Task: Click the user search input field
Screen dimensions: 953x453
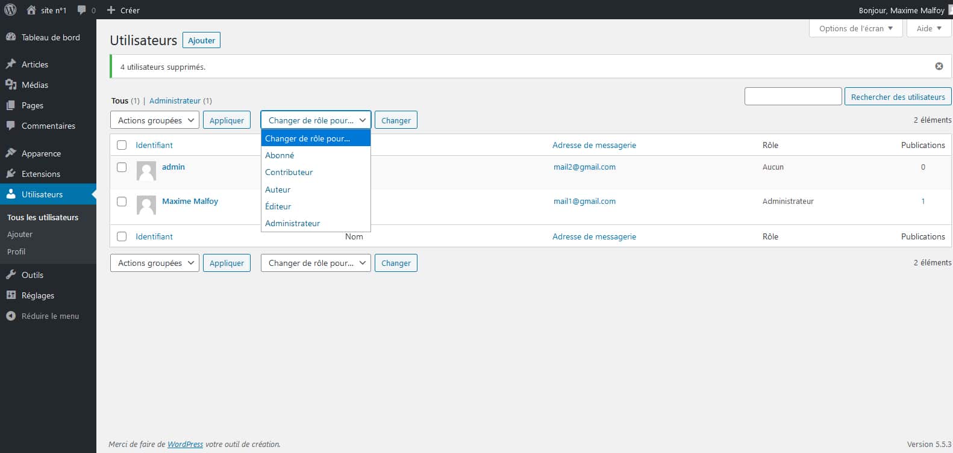Action: (x=793, y=96)
